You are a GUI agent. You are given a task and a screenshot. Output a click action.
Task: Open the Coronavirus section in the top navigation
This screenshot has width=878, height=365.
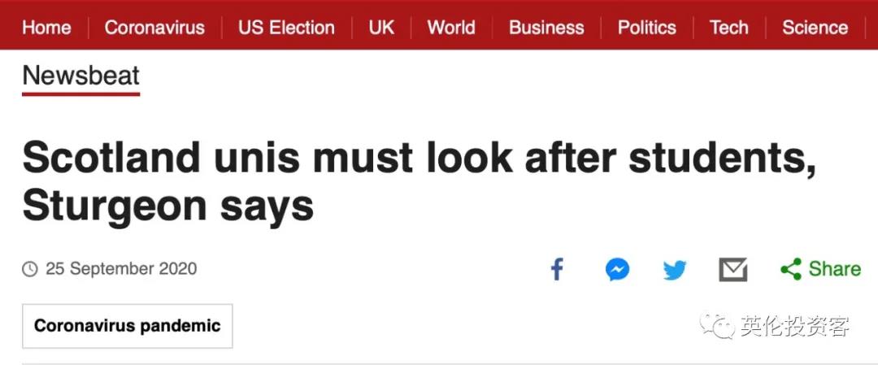point(154,28)
